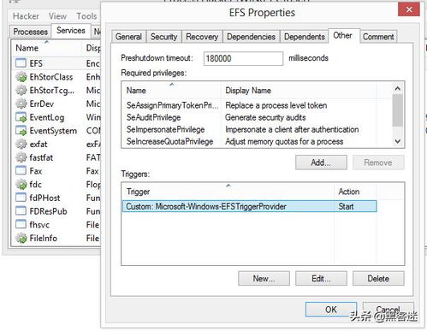This screenshot has height=331, width=427.
Task: Open the General tab
Action: coord(128,37)
